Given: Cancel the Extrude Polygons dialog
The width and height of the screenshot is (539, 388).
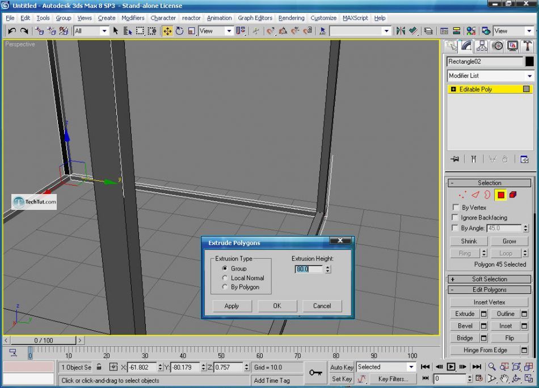Looking at the screenshot, I should pos(322,306).
